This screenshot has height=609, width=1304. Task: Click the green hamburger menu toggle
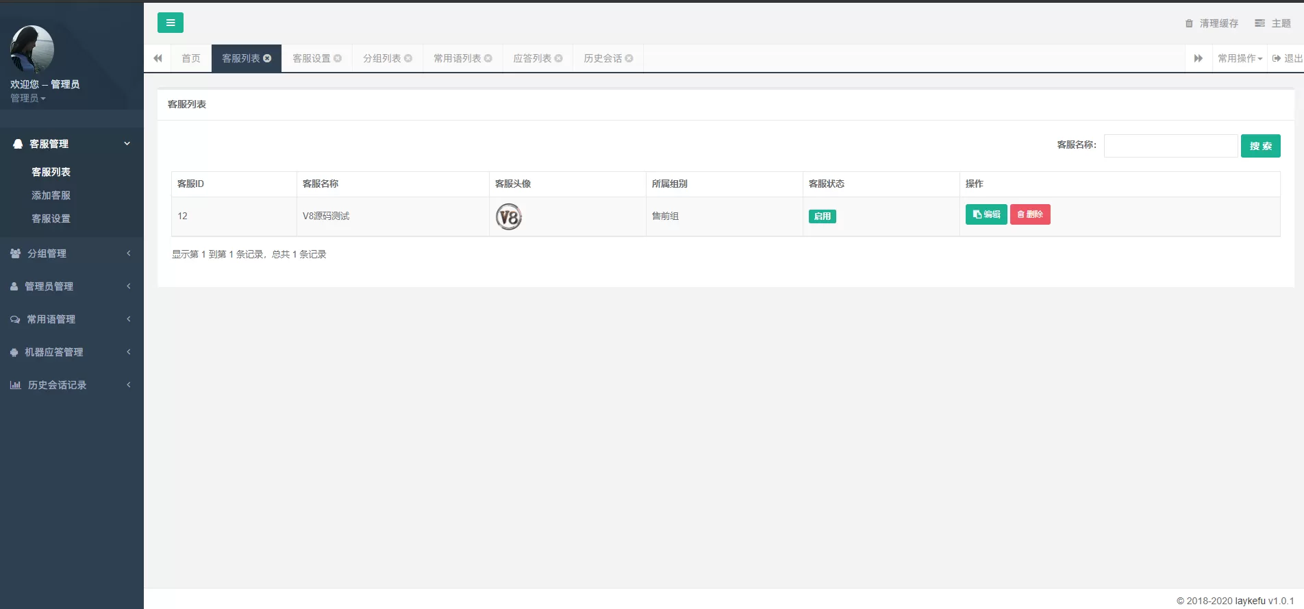(x=170, y=23)
